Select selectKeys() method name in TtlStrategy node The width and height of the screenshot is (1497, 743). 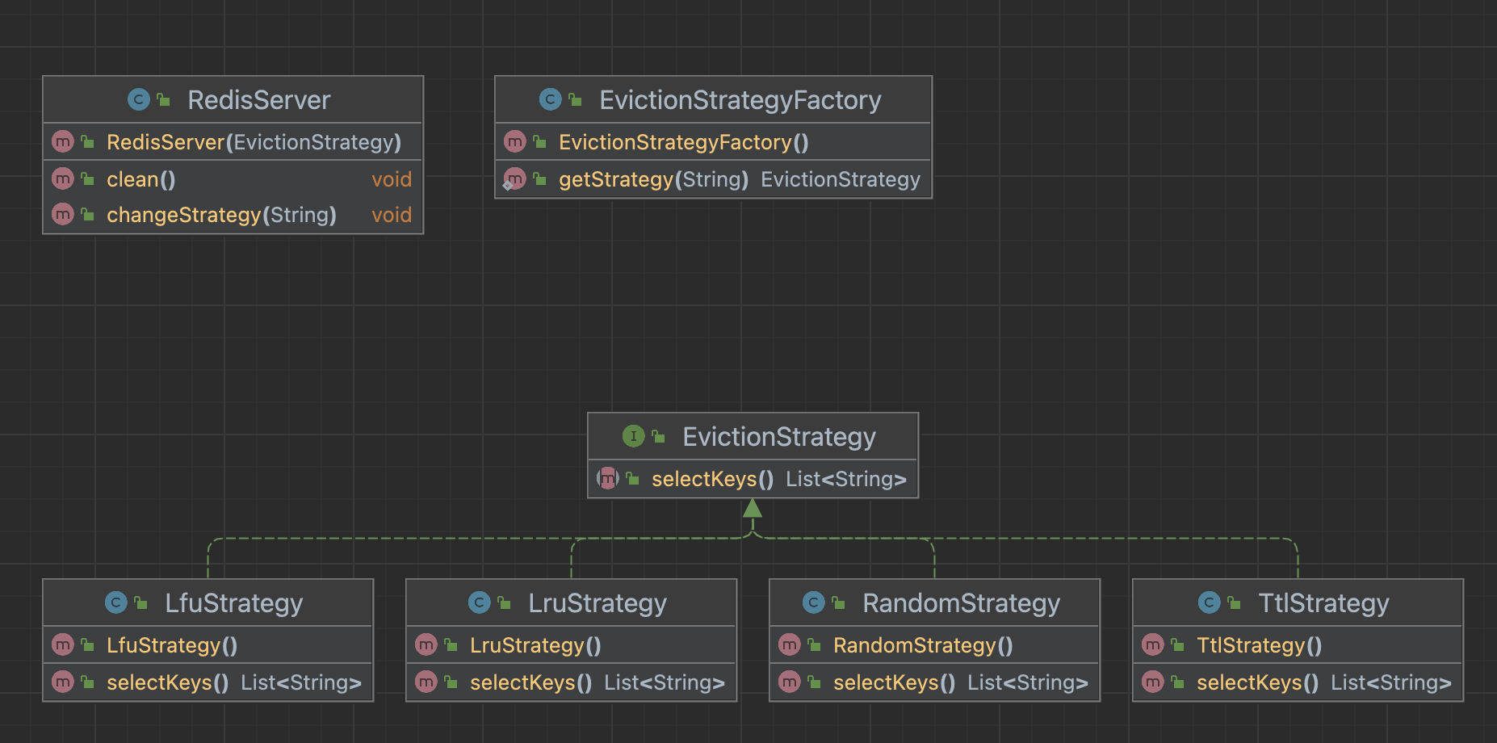(1258, 682)
